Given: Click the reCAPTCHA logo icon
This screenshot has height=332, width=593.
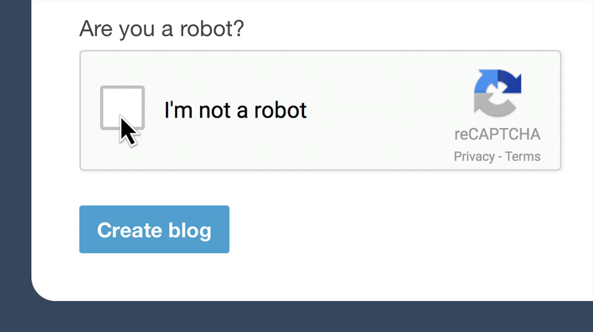Looking at the screenshot, I should click(x=497, y=94).
